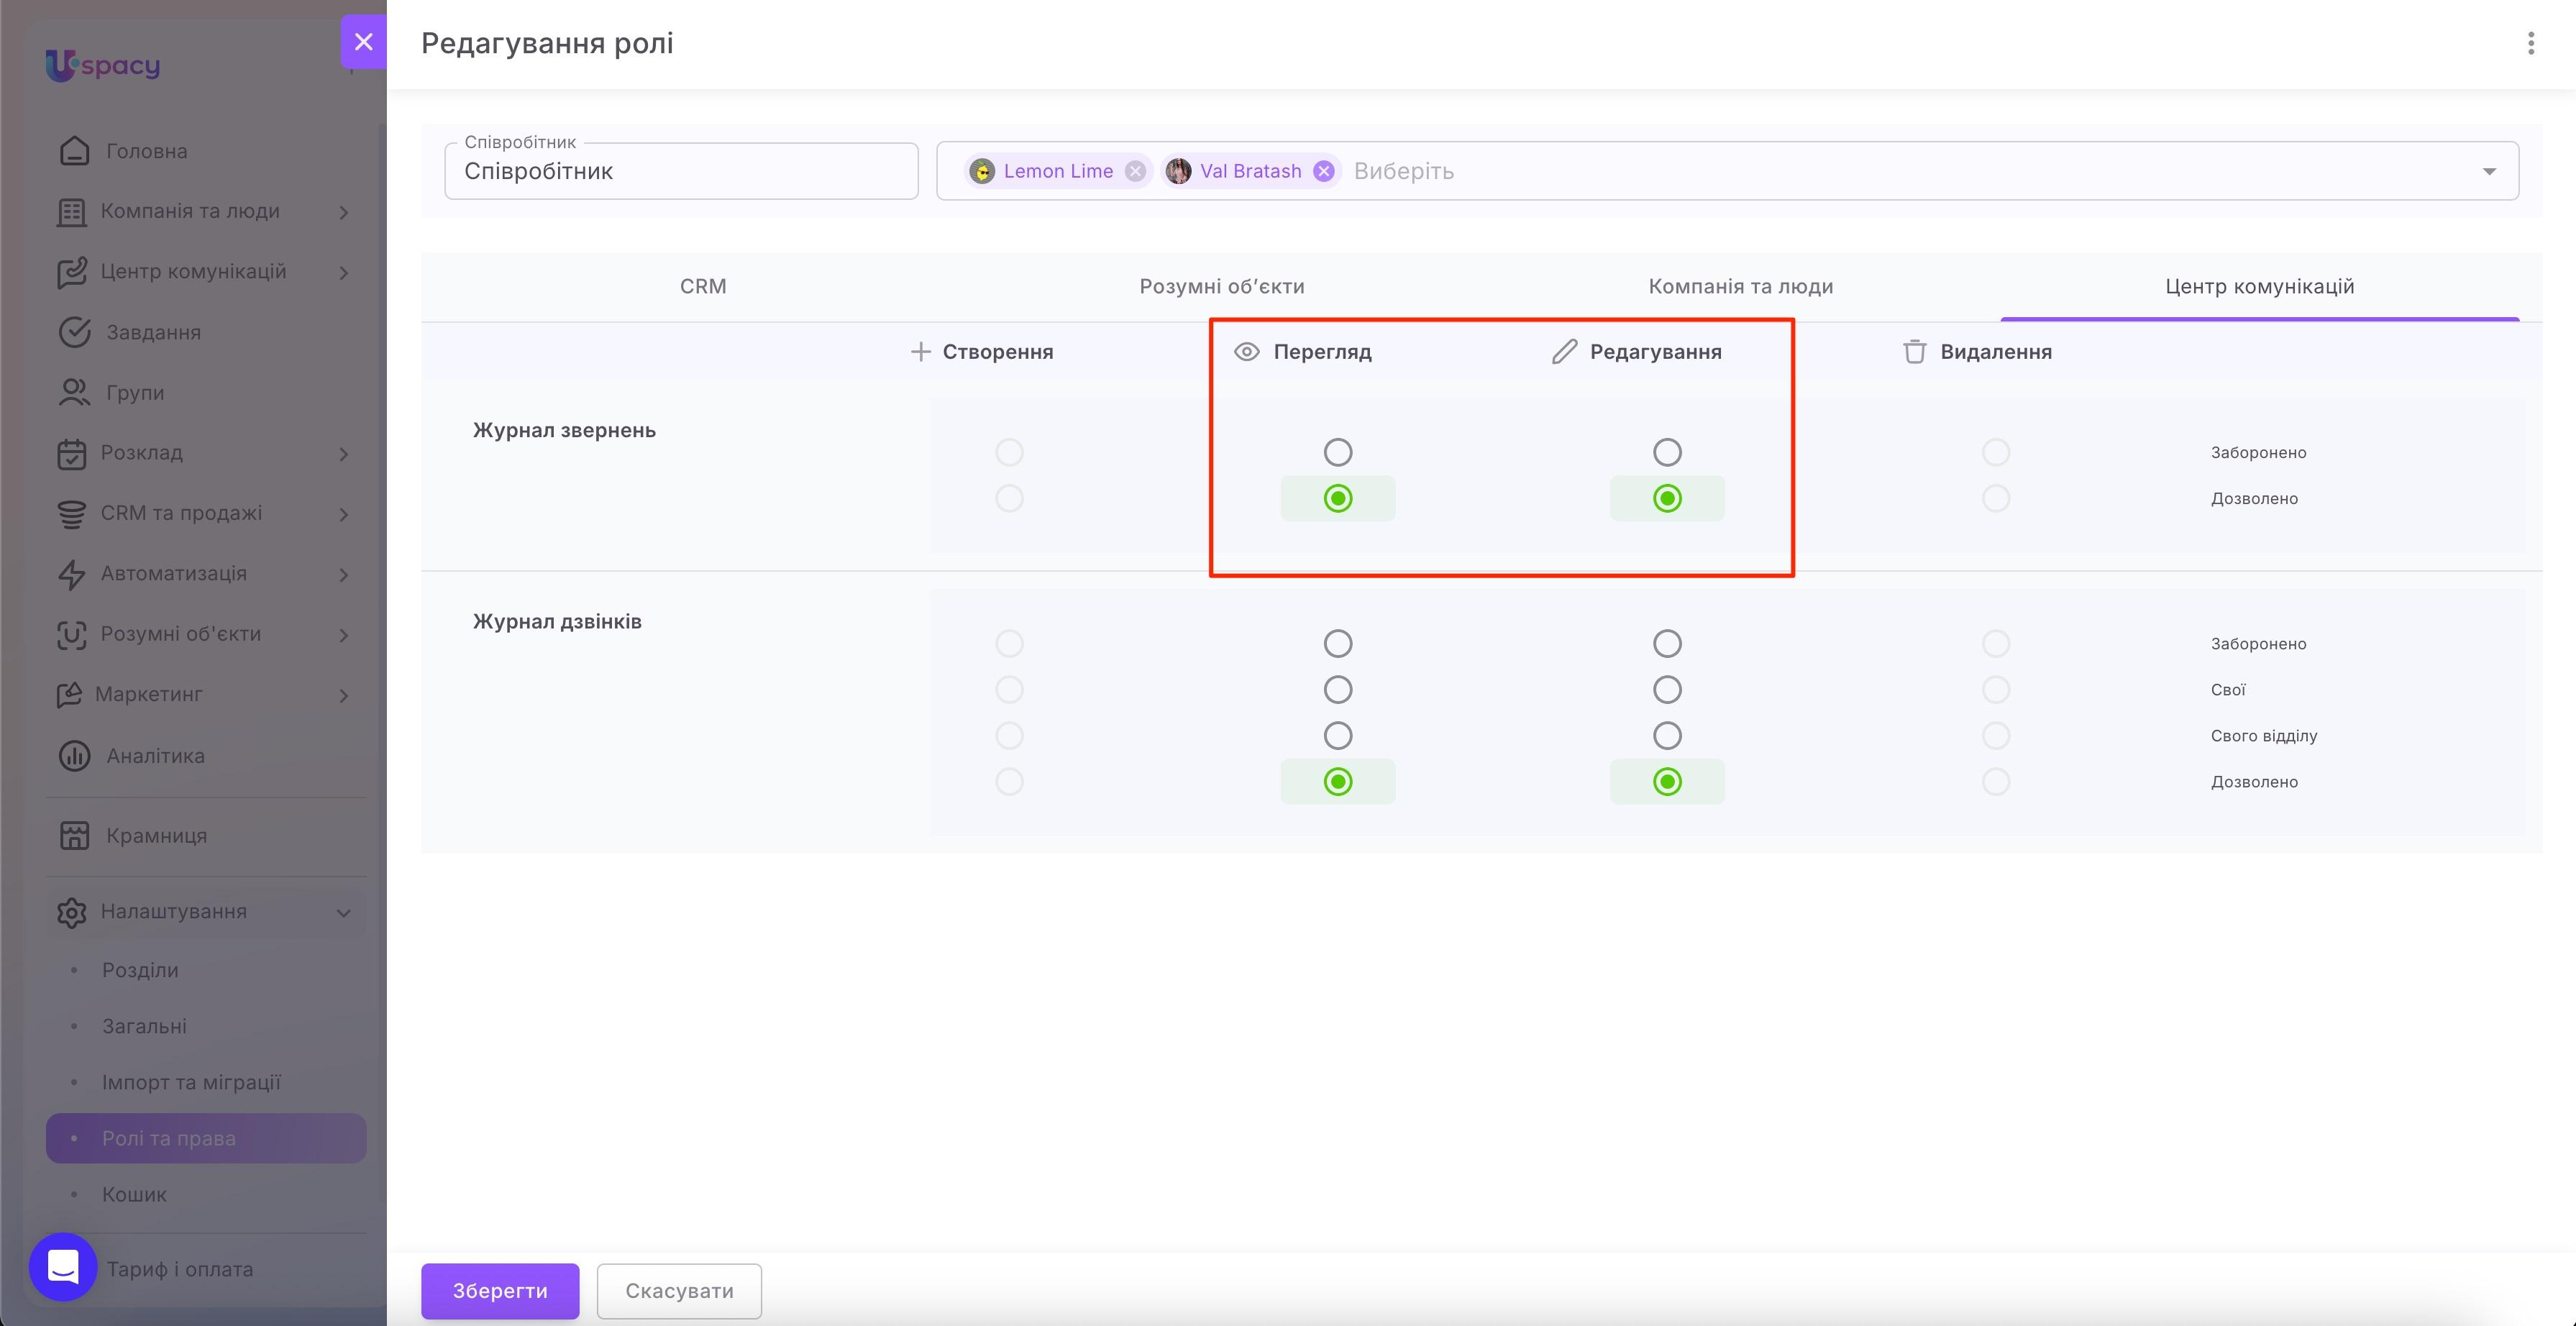Click the Зберегти button

500,1290
